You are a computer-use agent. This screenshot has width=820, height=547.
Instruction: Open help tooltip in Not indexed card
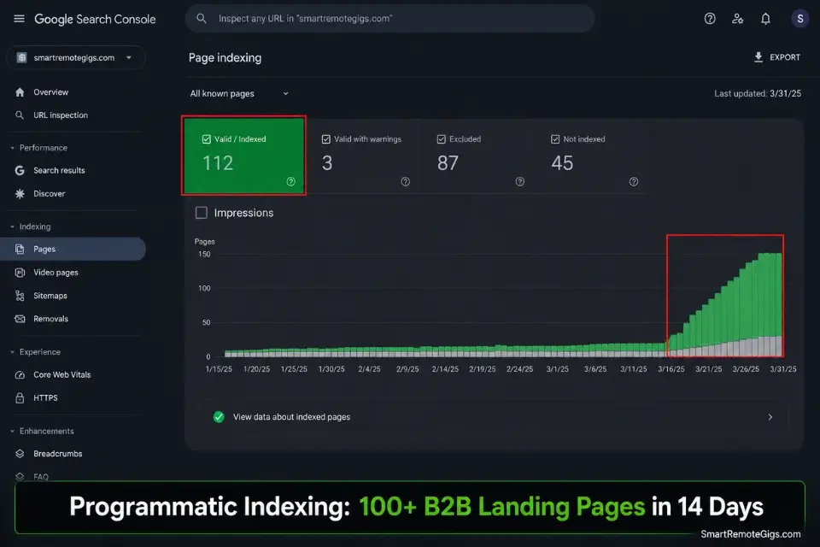point(634,182)
